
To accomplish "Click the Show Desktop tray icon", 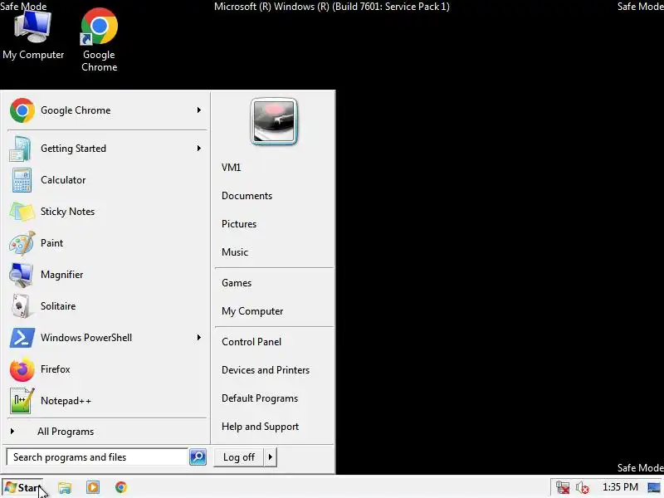I will coord(654,487).
